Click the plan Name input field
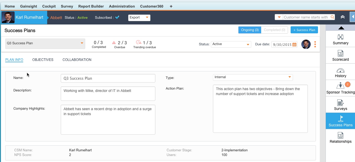The width and height of the screenshot is (355, 162). pyautogui.click(x=108, y=78)
